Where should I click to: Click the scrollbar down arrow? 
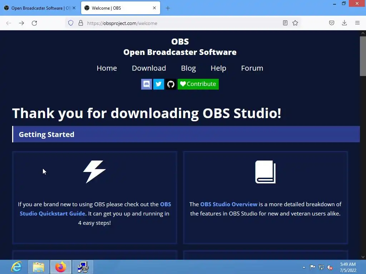[x=363, y=257]
